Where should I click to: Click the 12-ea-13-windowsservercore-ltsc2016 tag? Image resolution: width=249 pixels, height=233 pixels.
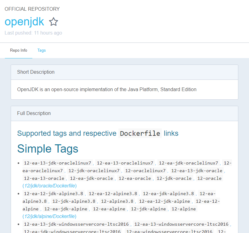click(x=181, y=224)
